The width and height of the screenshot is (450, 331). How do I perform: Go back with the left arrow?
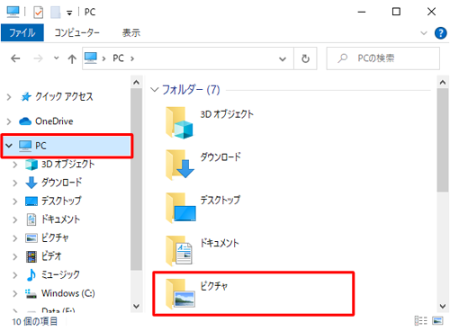tap(15, 58)
